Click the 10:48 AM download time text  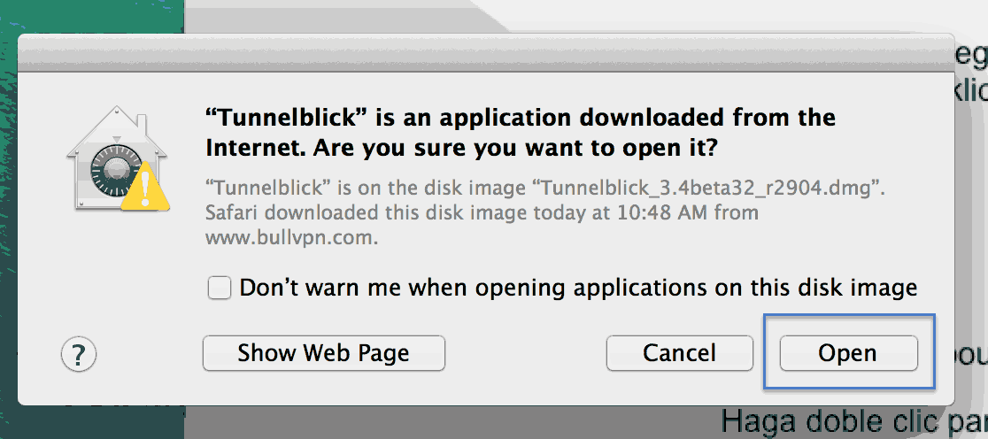663,213
